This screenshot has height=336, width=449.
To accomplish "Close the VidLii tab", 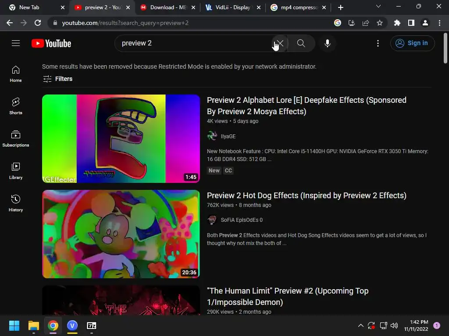I will (259, 7).
